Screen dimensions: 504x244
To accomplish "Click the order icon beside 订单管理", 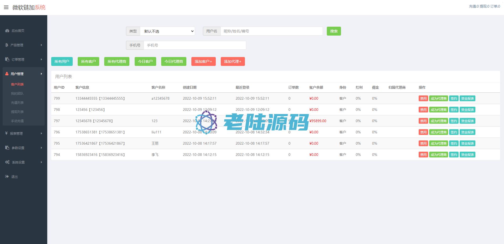I will tap(7, 59).
